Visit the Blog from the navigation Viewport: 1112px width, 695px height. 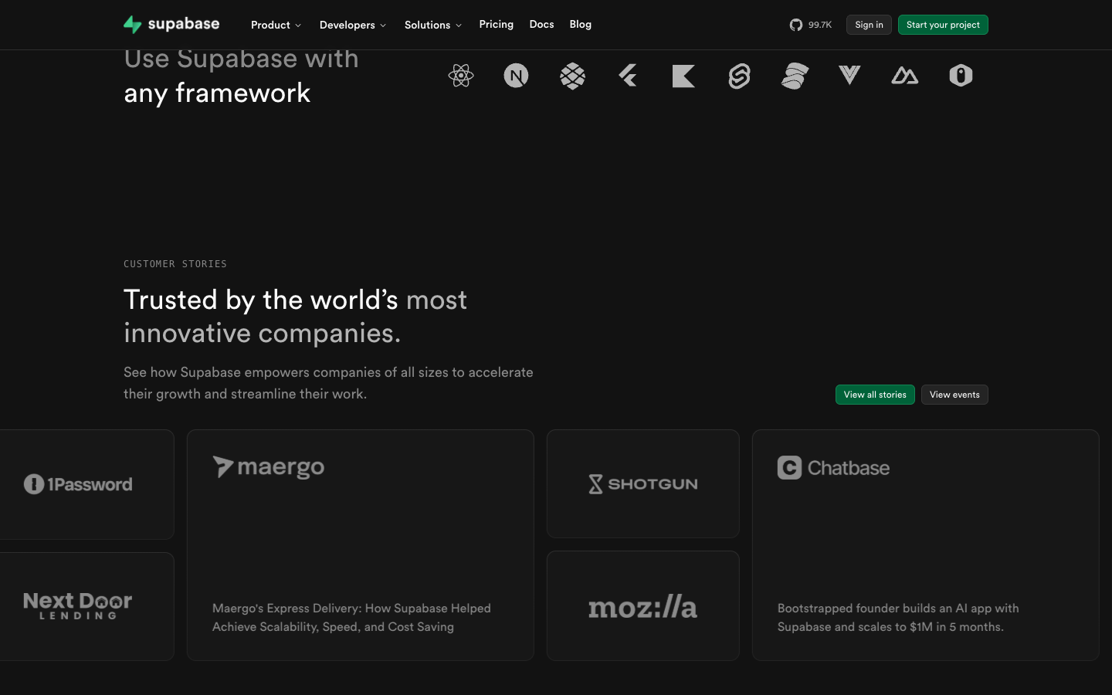pos(581,25)
